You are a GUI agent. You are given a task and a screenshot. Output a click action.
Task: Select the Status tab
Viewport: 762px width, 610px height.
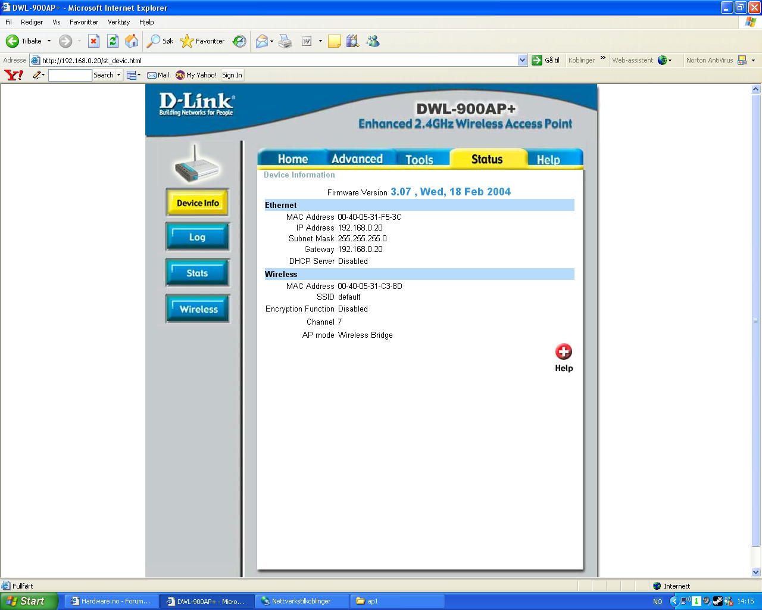click(487, 159)
